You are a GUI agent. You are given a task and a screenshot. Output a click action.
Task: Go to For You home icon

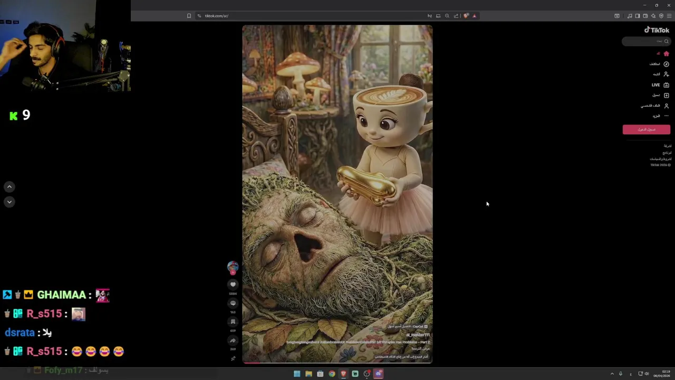pyautogui.click(x=666, y=54)
